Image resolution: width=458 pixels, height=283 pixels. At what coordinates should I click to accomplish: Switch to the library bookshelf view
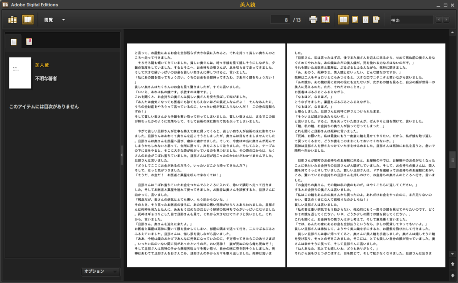pos(13,20)
